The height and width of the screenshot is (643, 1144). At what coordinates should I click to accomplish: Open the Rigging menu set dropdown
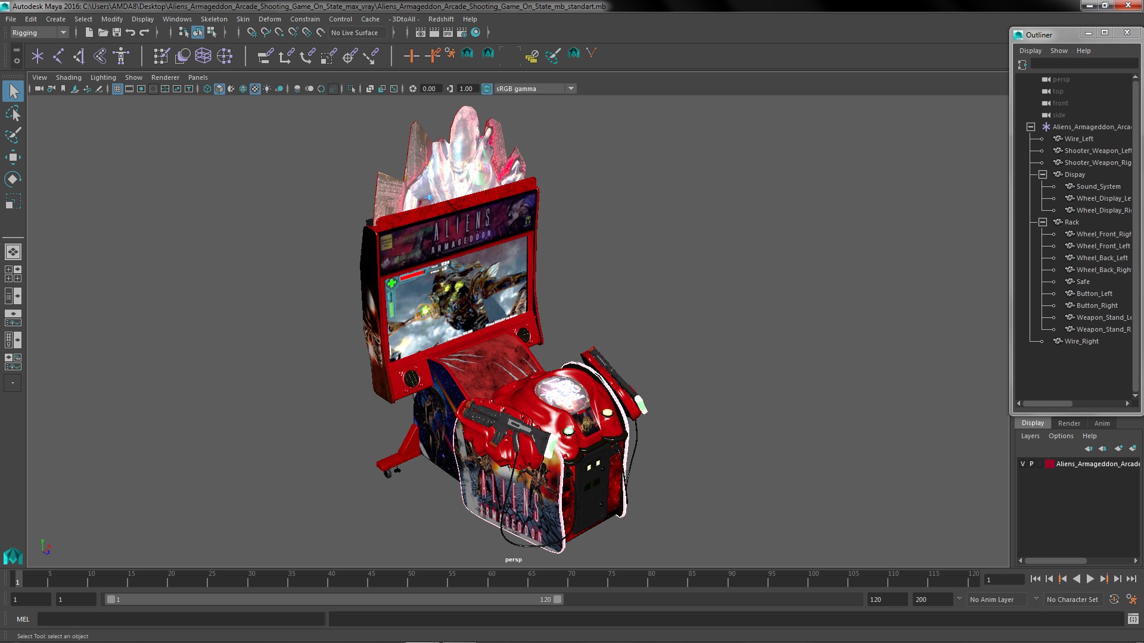point(39,33)
